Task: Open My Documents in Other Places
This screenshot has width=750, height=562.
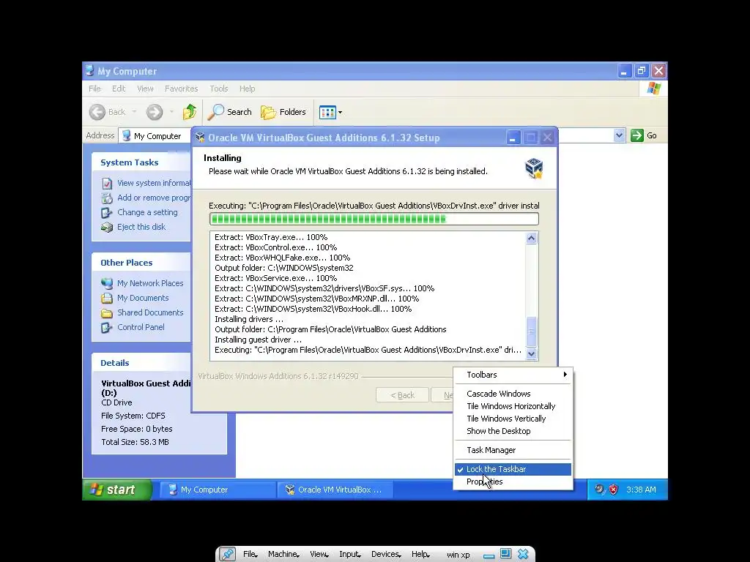Action: [x=143, y=298]
